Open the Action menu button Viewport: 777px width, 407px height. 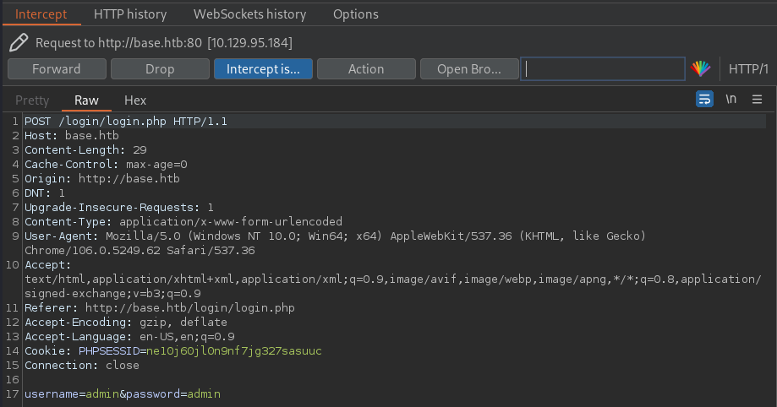pos(366,69)
